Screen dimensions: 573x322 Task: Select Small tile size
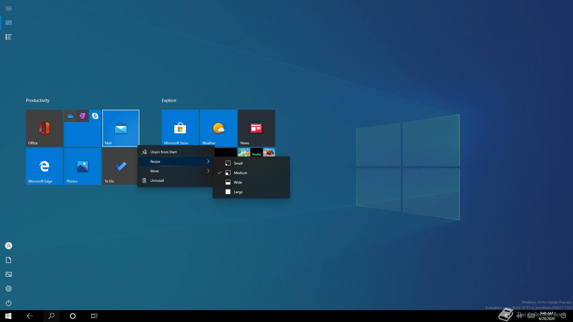[x=251, y=163]
